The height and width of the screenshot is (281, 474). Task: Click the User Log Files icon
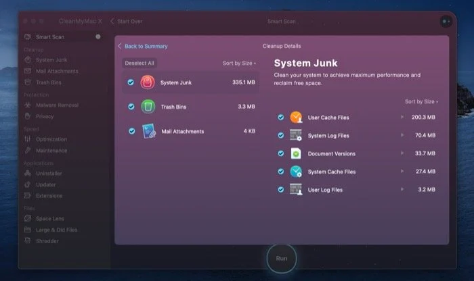[x=296, y=190]
